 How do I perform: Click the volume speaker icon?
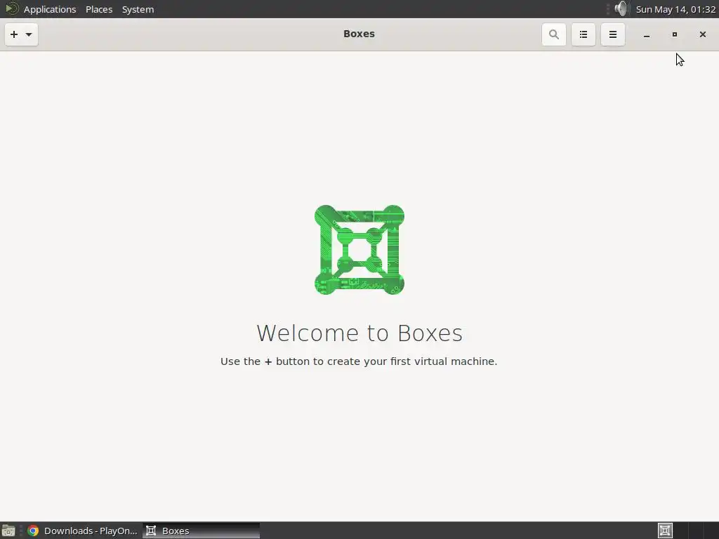621,8
